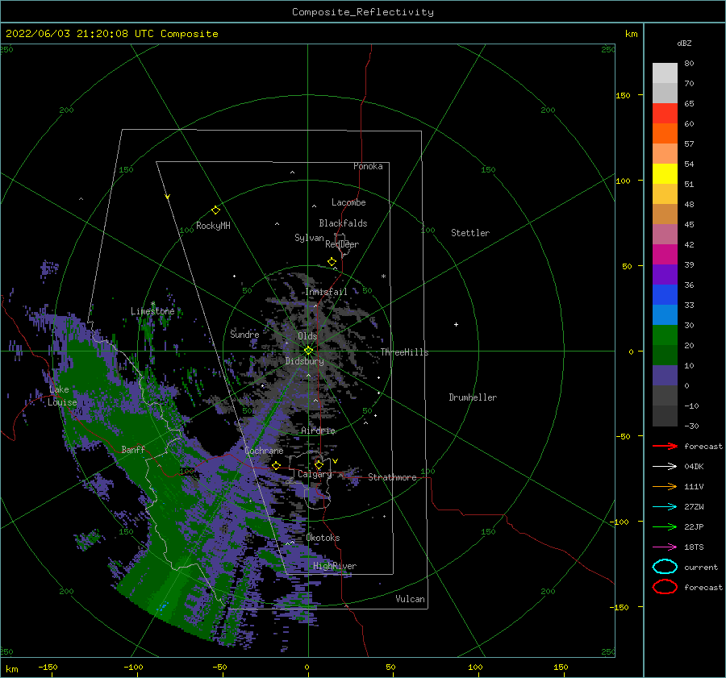Click the Lake Louise label
The height and width of the screenshot is (678, 726).
(x=62, y=396)
